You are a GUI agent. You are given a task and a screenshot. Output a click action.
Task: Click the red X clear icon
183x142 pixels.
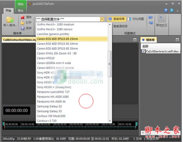point(23,17)
